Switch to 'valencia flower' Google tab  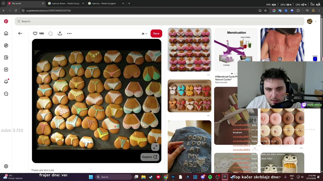66,4
